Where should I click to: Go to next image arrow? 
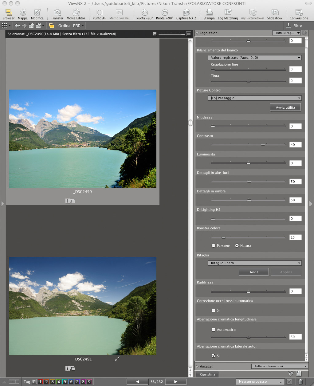point(176,382)
